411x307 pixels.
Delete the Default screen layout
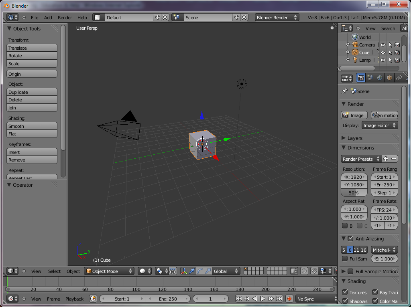click(x=165, y=17)
